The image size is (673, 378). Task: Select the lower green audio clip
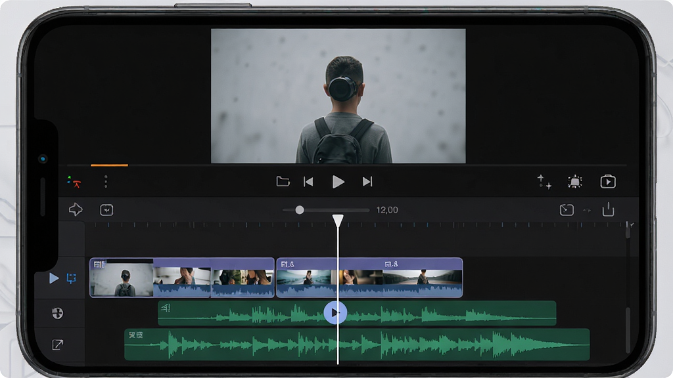click(357, 345)
